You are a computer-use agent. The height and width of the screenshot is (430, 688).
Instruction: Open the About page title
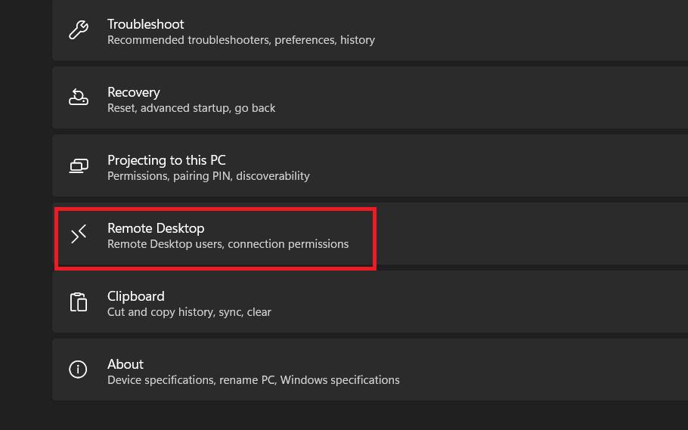[125, 364]
